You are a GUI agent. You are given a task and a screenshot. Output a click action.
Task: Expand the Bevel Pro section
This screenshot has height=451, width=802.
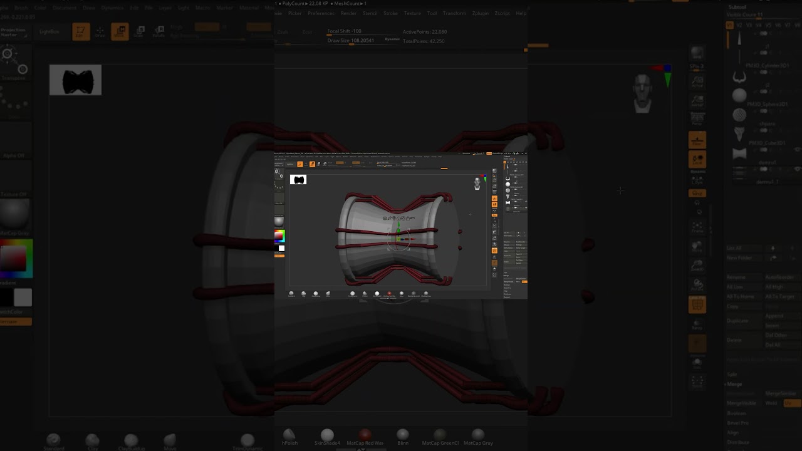[737, 423]
